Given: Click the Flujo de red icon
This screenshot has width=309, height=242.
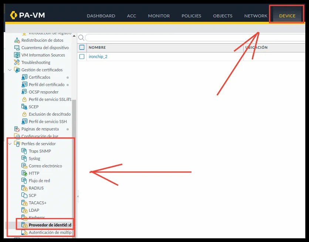Looking at the screenshot, I should click(24, 181).
